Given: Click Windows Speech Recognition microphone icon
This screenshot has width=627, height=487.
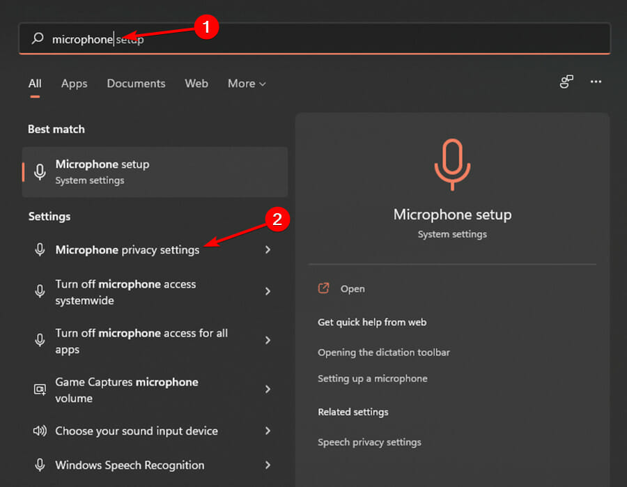Looking at the screenshot, I should pos(40,465).
